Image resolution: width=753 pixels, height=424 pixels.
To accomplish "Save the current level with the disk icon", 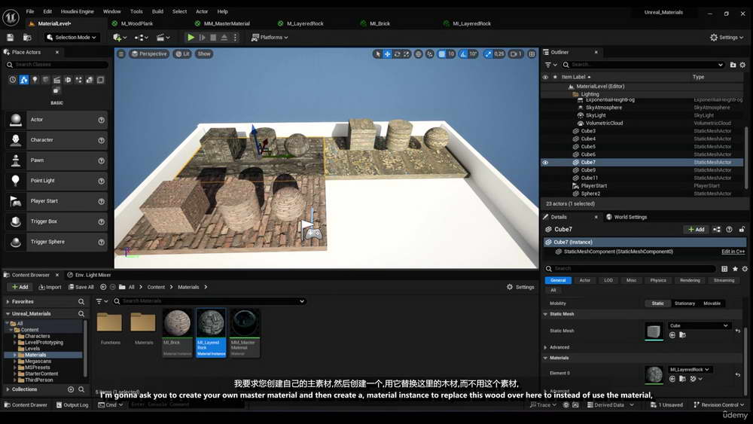I will pos(10,38).
